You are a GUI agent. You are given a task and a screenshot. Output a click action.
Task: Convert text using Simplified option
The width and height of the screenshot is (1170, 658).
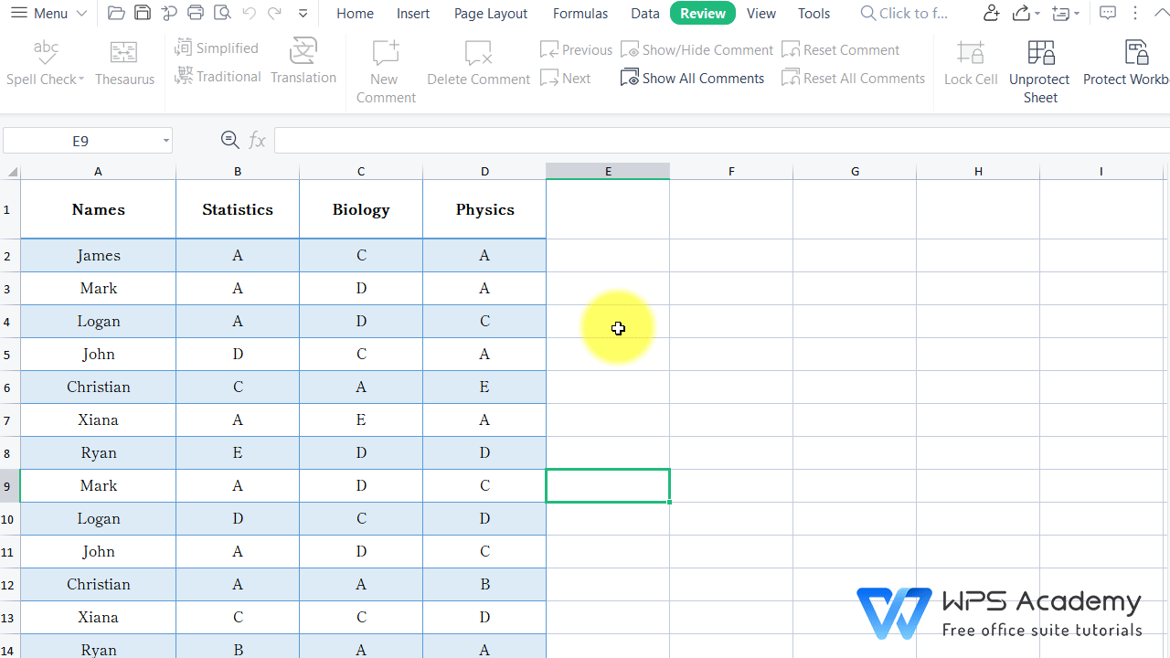[217, 47]
